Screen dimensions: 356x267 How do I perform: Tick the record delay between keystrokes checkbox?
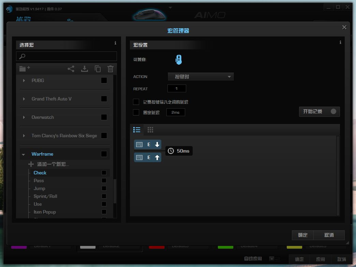pos(136,102)
